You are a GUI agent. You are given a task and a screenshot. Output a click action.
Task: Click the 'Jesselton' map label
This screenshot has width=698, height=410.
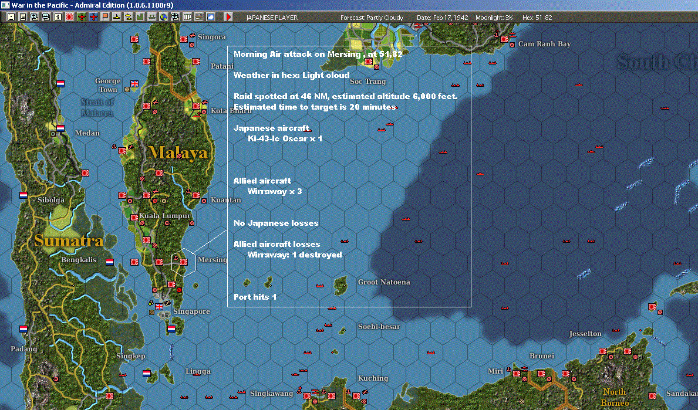click(585, 334)
